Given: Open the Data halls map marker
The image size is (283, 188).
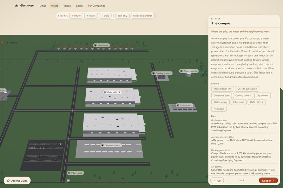Looking at the screenshot, I should [x=113, y=92].
